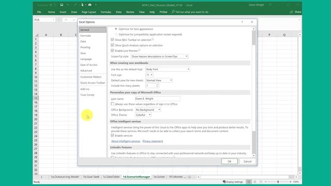Open the File menu

click(39, 12)
